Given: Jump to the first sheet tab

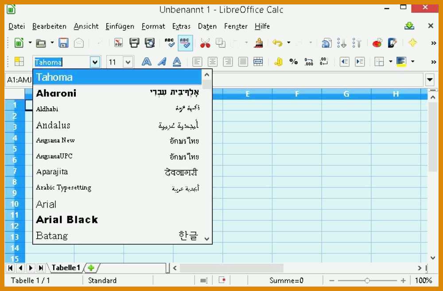Looking at the screenshot, I should coord(11,268).
